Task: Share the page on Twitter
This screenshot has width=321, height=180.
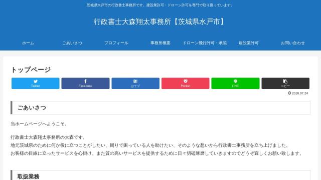Action: pos(36,83)
